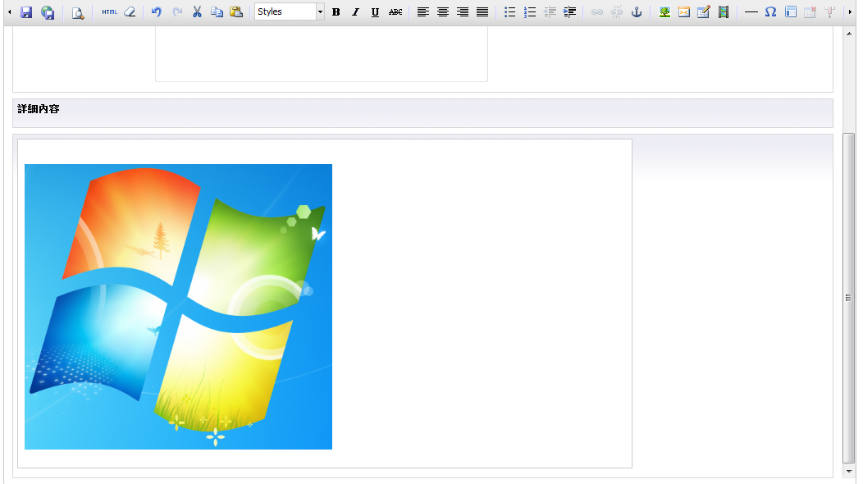Insert special character with Omega icon

tap(770, 11)
